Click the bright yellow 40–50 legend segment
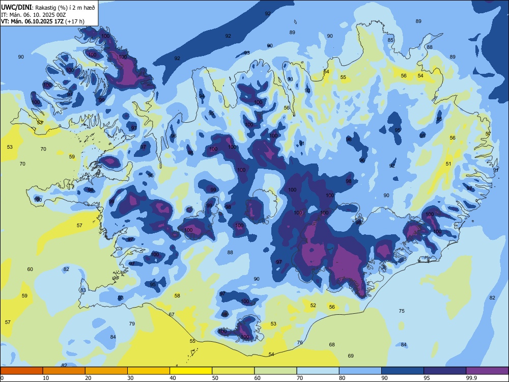The height and width of the screenshot is (382, 509). [191, 371]
